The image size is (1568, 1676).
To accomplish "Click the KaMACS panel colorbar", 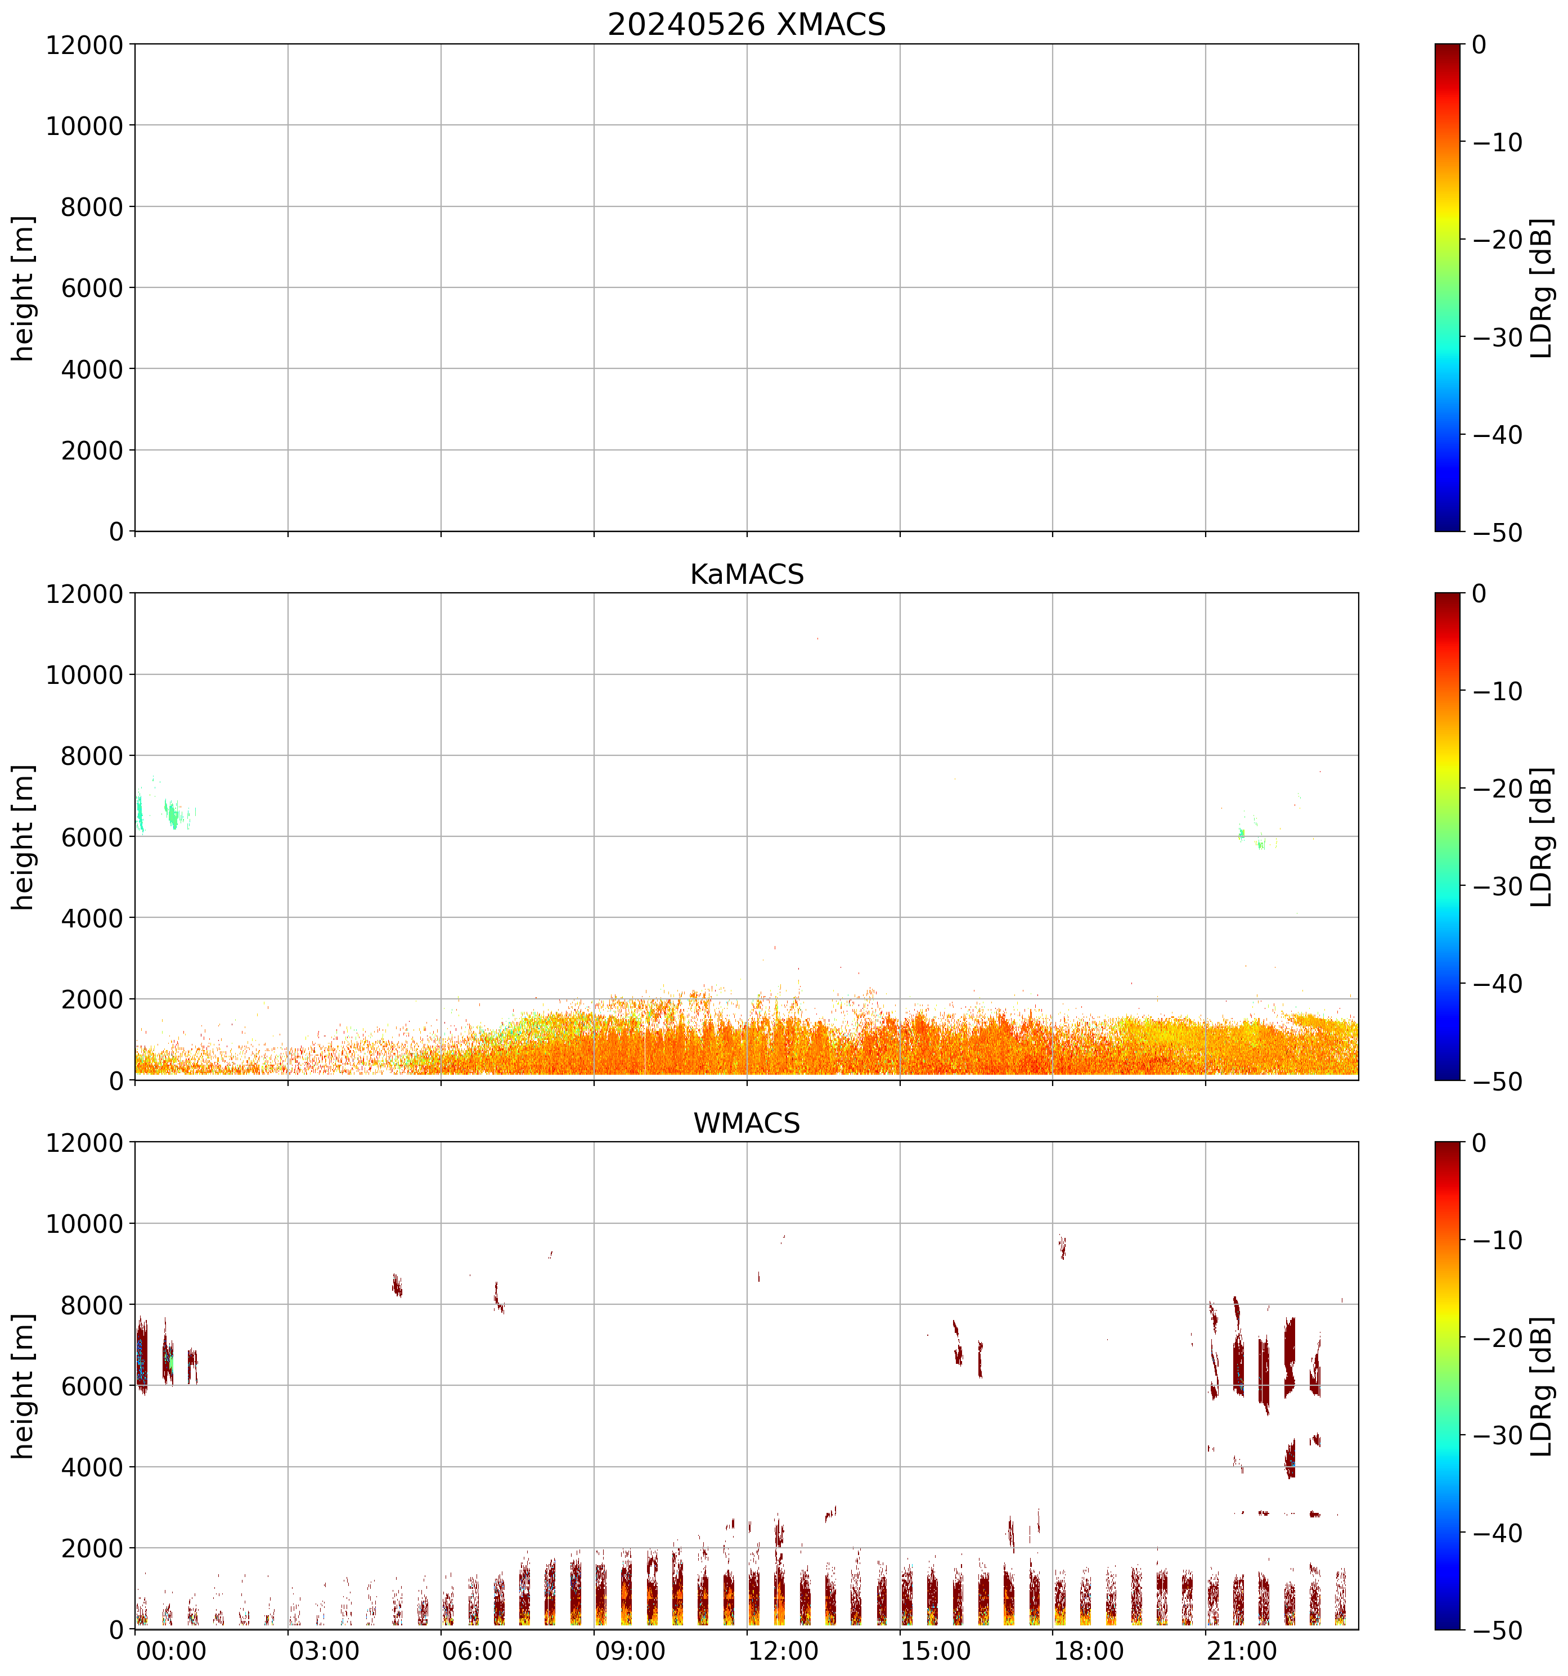I will (1448, 836).
